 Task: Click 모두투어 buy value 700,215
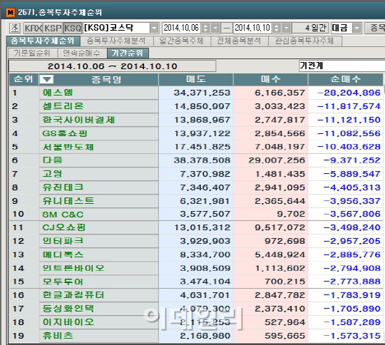point(284,282)
